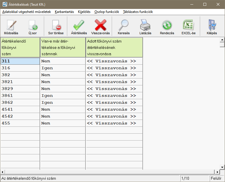This screenshot has height=182, width=225.
Task: Open the Karbantartás menu
Action: coord(64,12)
